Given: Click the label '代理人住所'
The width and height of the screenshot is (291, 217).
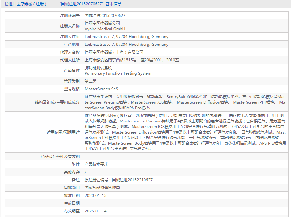Looking at the screenshot, I should tap(70, 60).
